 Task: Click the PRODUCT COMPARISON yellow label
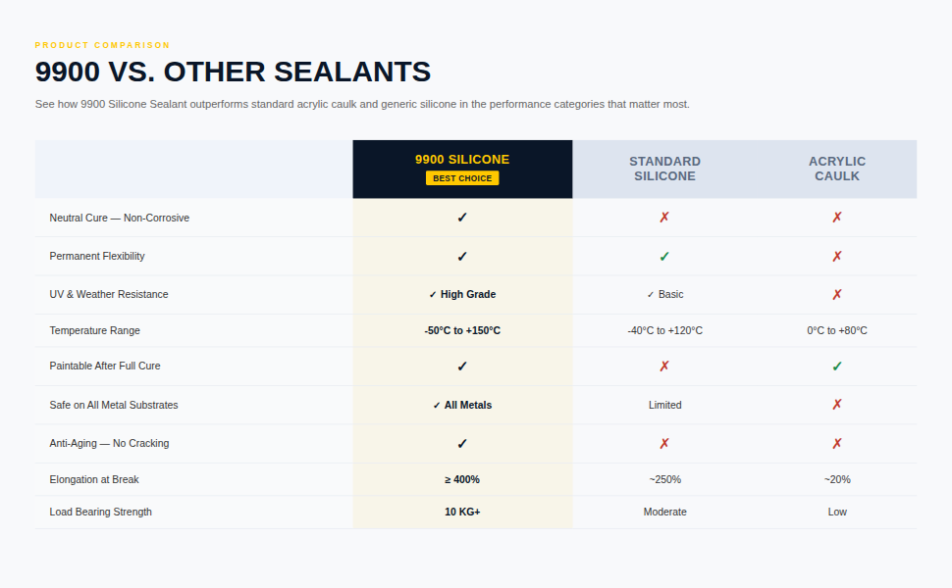(102, 45)
